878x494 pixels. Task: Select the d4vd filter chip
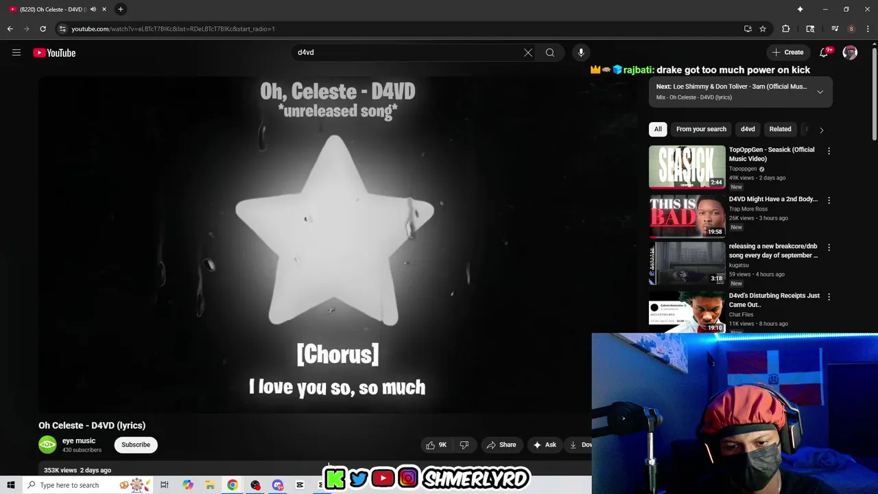[748, 129]
